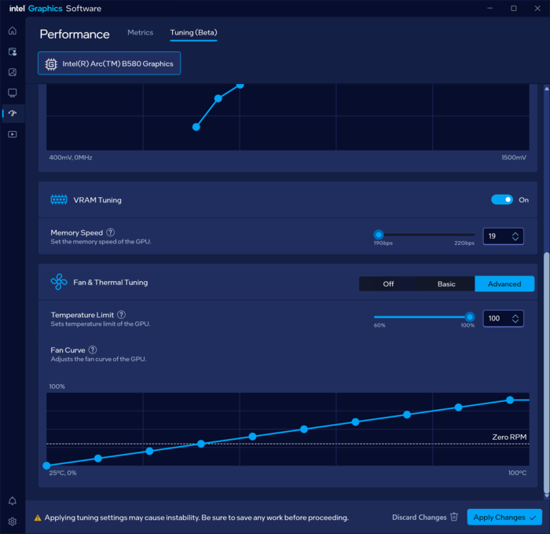Set Fan & Thermal Tuning to Off
Screen dimensions: 550x534
pos(388,283)
